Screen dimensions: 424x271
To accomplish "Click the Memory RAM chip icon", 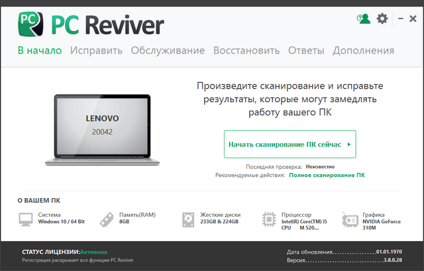I will pos(107,220).
